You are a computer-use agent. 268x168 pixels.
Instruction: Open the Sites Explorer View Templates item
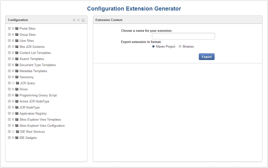40,119
